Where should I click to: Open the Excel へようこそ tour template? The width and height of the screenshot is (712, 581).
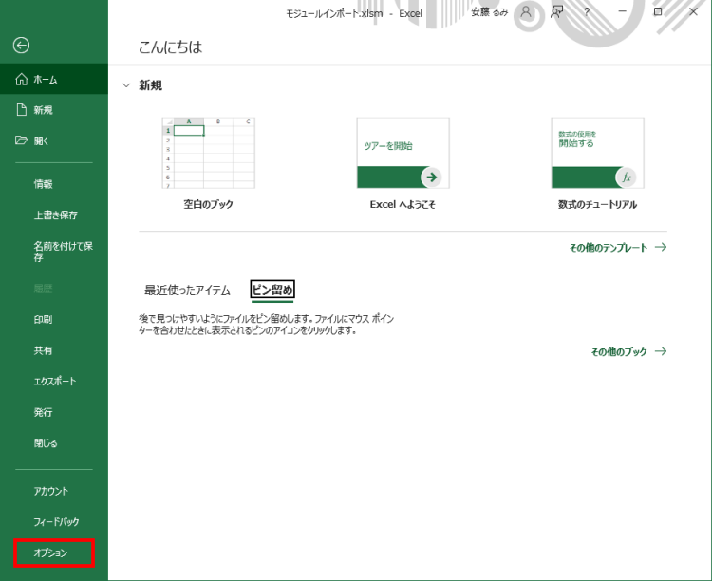coord(403,153)
